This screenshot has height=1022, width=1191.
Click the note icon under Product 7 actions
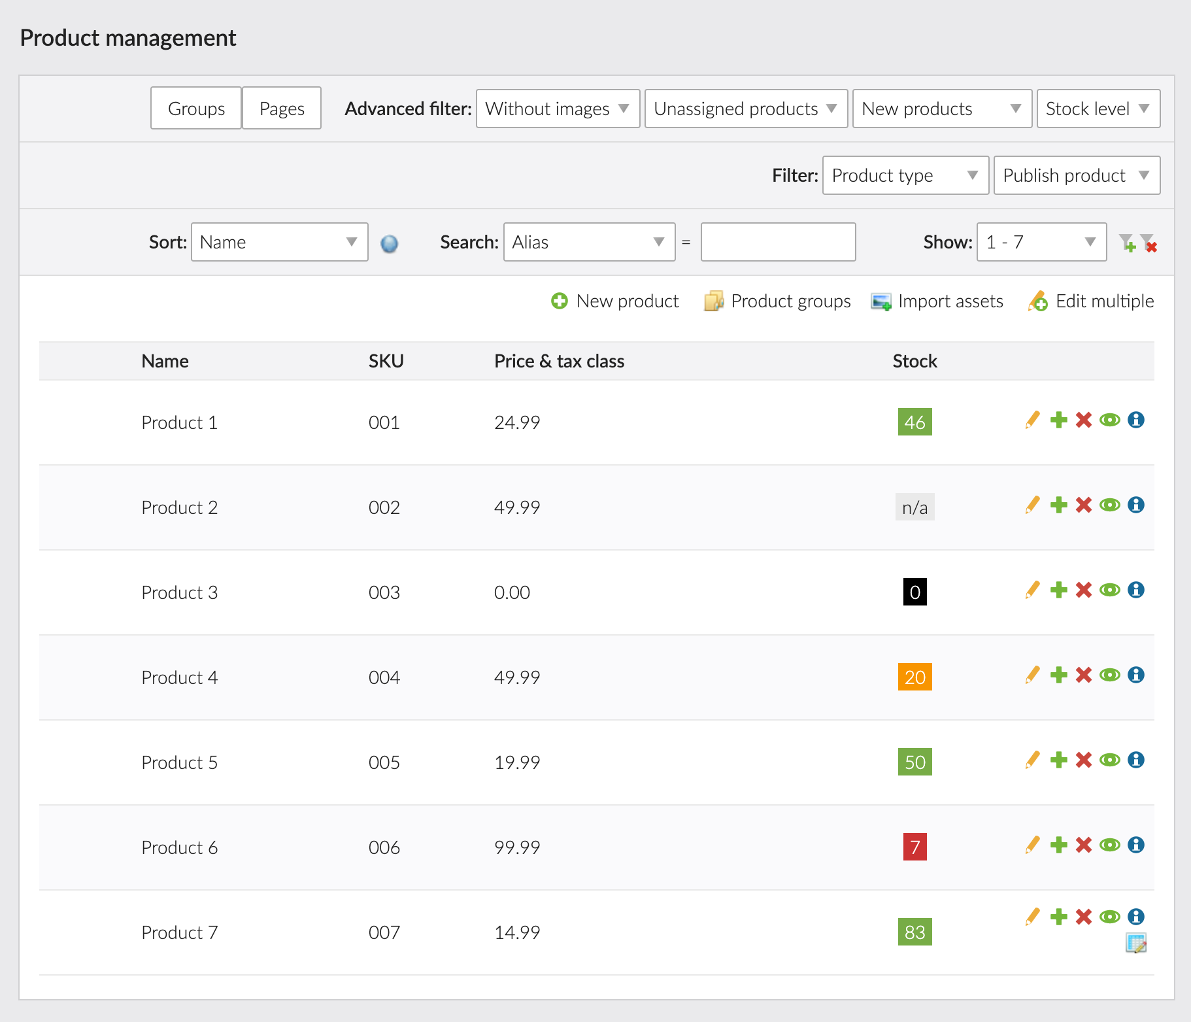tap(1135, 943)
